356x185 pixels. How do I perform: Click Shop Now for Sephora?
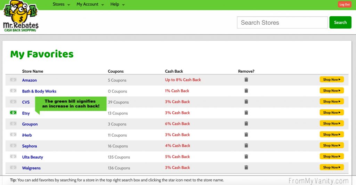coord(331,145)
